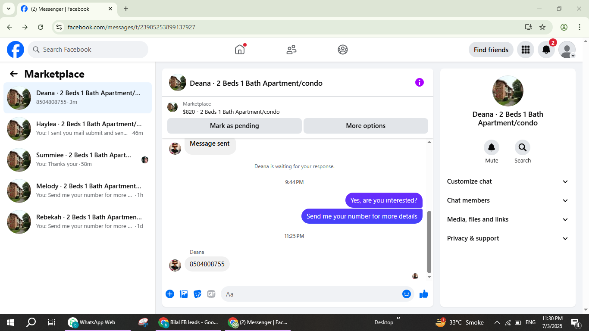The image size is (589, 331).
Task: Open the Windows notification center
Action: [575, 322]
